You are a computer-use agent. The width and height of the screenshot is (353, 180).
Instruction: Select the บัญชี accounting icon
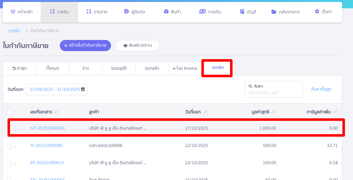click(x=242, y=11)
